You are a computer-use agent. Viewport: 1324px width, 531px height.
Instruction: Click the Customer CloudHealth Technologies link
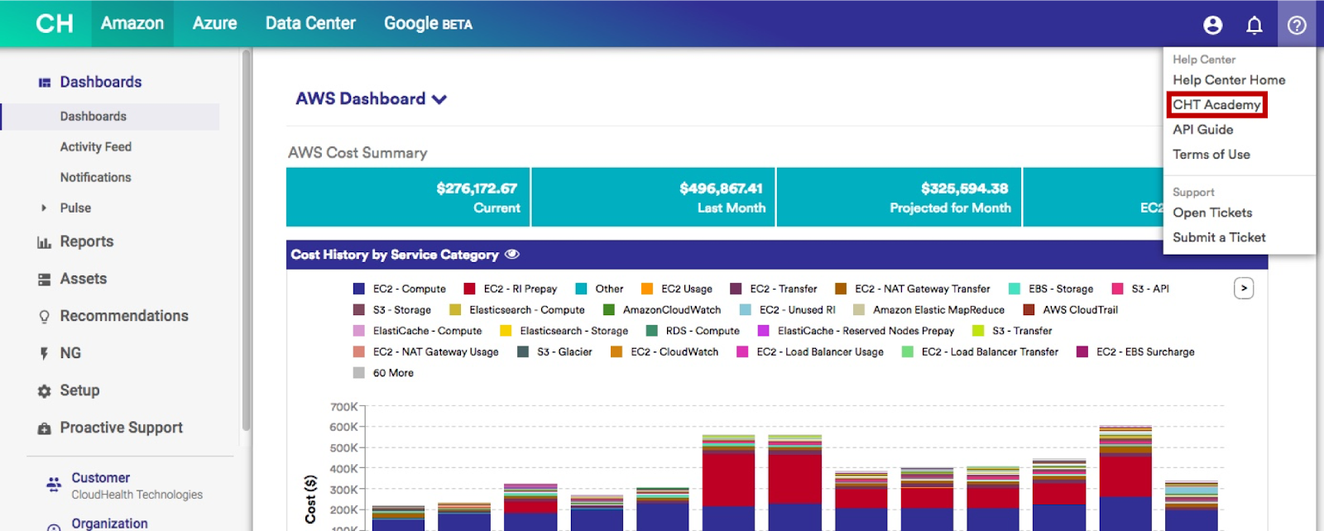pos(137,486)
